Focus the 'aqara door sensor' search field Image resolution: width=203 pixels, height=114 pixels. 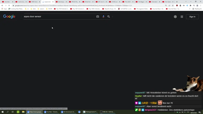59,17
